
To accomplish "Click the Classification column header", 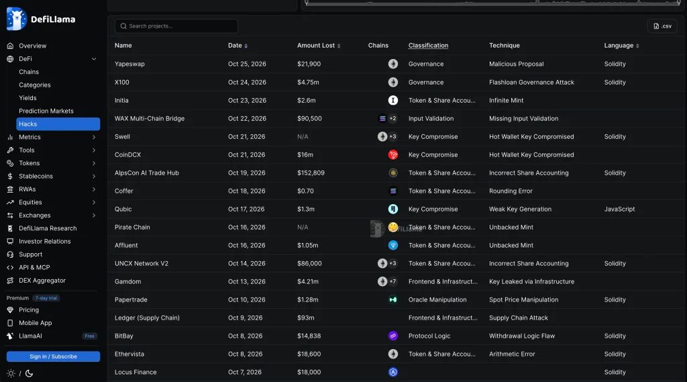I will click(428, 46).
